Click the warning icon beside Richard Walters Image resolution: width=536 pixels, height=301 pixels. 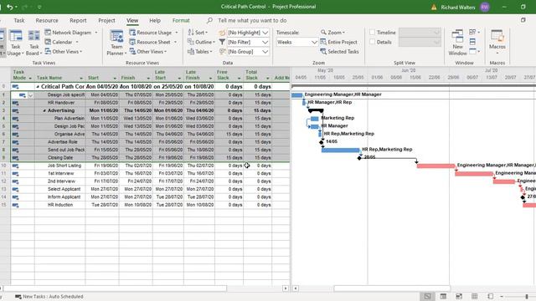coord(434,8)
